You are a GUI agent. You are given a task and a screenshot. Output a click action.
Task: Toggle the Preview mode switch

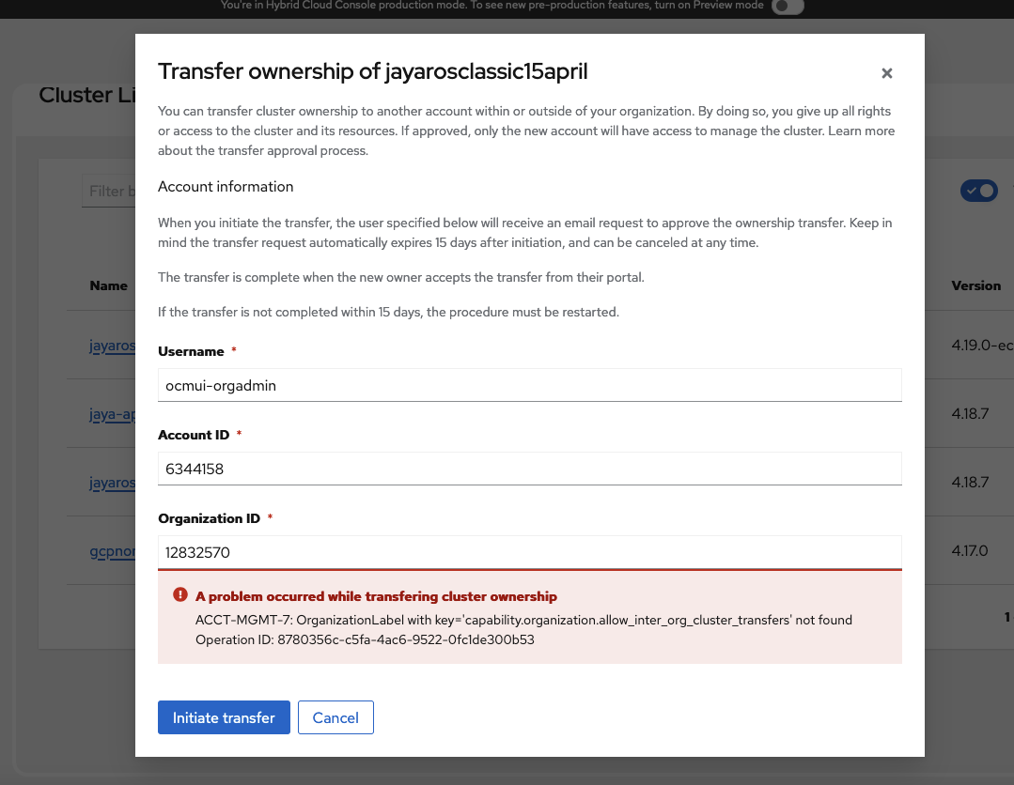pos(788,7)
